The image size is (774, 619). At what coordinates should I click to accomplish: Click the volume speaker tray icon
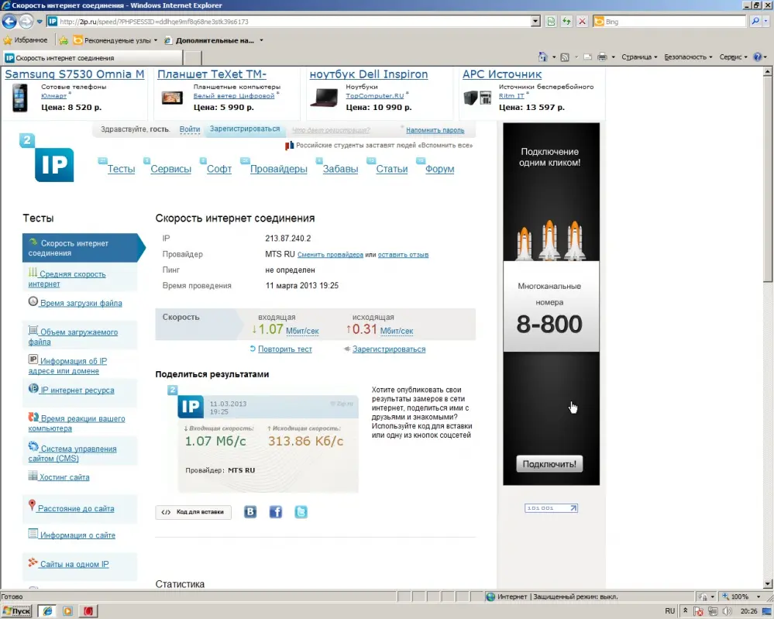pos(727,611)
